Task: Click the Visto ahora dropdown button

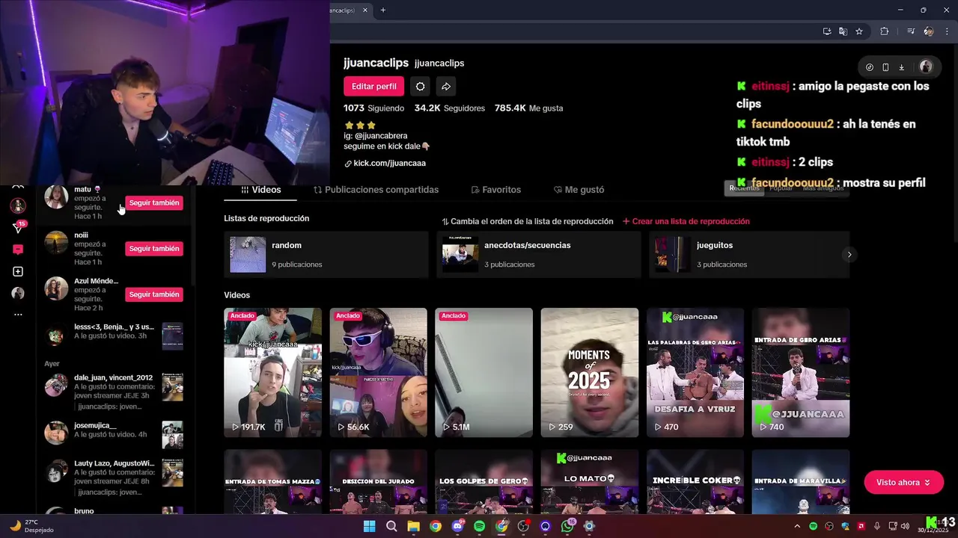Action: (903, 483)
